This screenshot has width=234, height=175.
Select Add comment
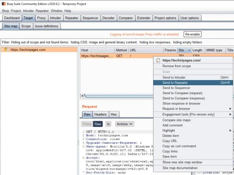tap(193, 125)
